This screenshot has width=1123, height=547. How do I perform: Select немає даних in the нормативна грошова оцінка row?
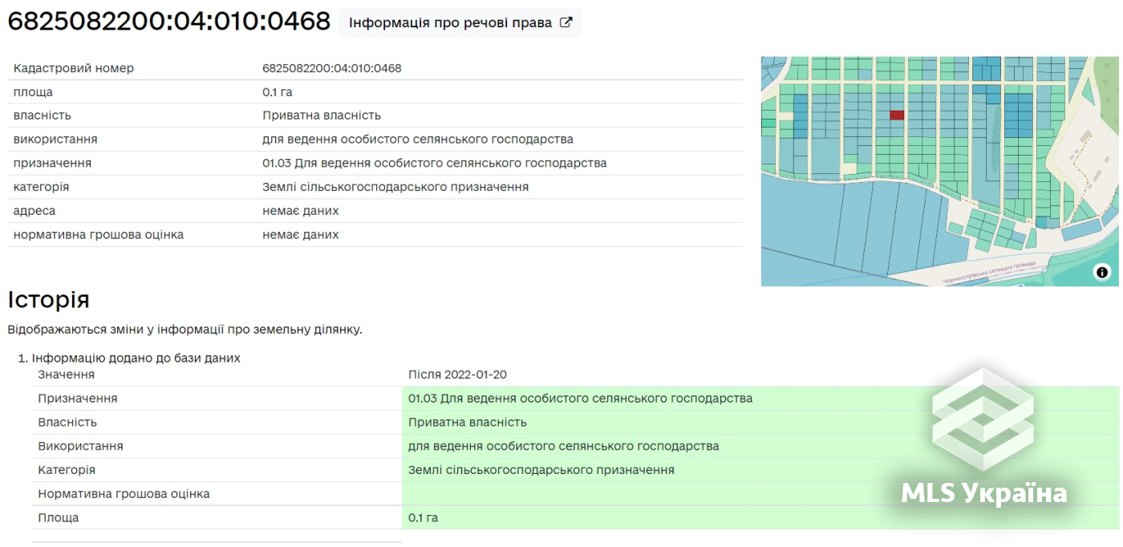tap(301, 235)
